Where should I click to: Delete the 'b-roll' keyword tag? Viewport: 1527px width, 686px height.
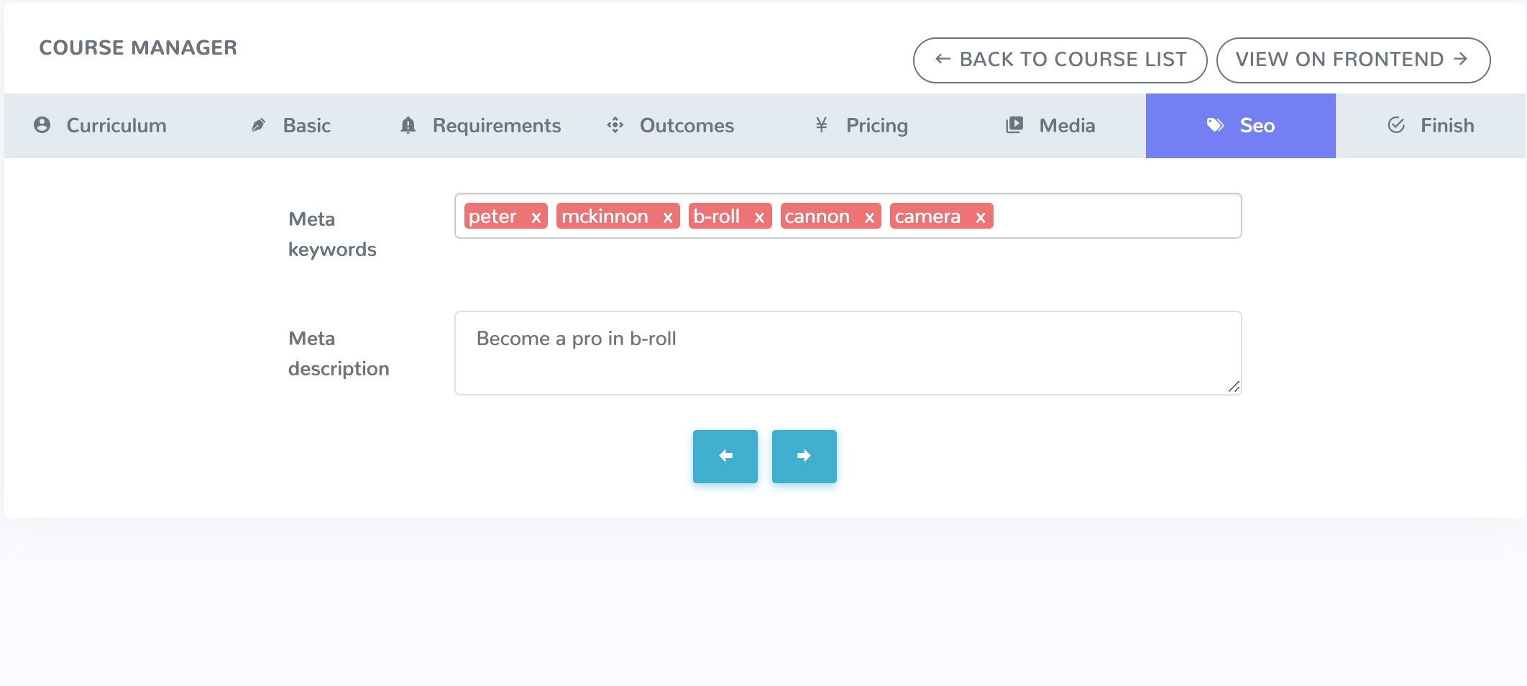(x=759, y=217)
